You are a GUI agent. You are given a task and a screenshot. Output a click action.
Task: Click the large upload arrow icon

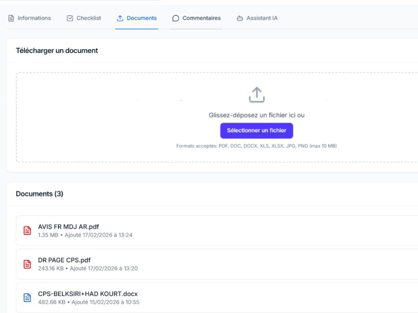pyautogui.click(x=257, y=94)
